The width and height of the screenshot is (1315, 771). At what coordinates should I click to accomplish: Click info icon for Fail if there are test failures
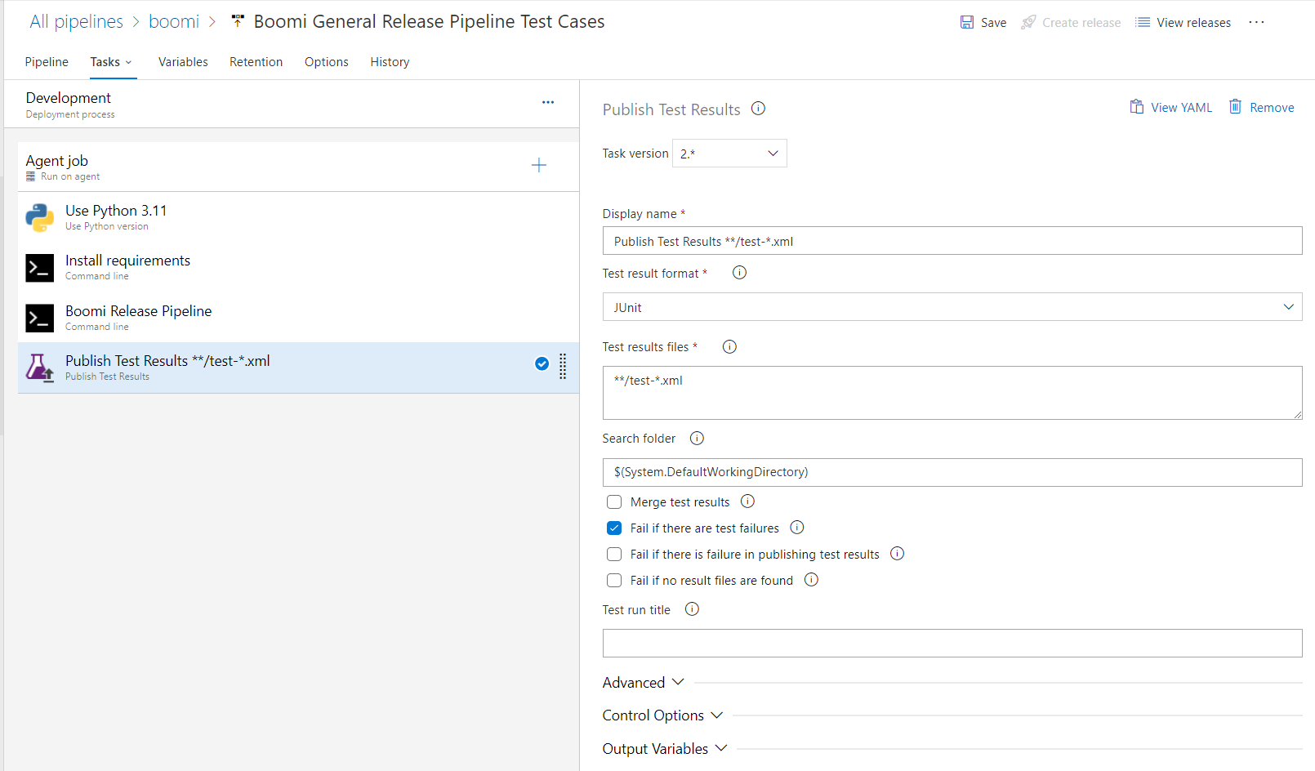[797, 528]
